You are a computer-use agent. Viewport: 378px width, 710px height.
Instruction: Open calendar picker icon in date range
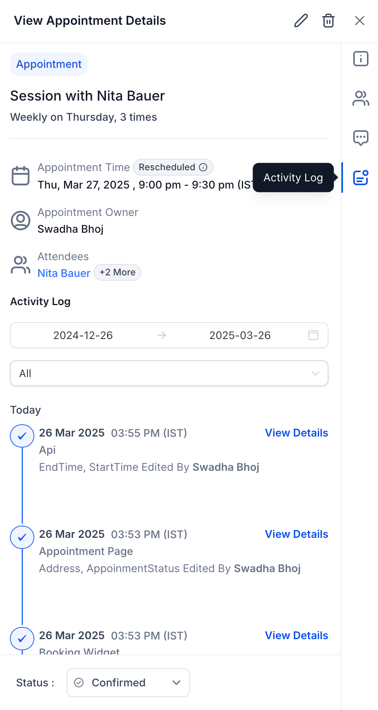pos(313,335)
